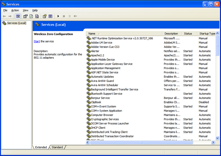Select .NET Runtime Optimization Service row
Image resolution: width=221 pixels, height=156 pixels.
pyautogui.click(x=151, y=38)
